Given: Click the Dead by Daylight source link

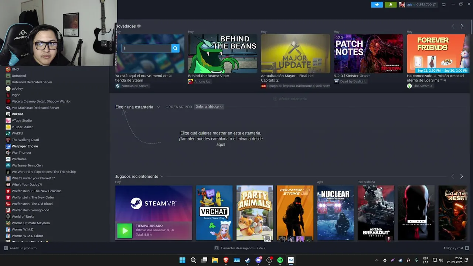Looking at the screenshot, I should point(350,81).
